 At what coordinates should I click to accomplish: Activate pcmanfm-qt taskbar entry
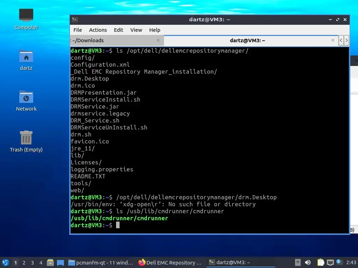101,262
